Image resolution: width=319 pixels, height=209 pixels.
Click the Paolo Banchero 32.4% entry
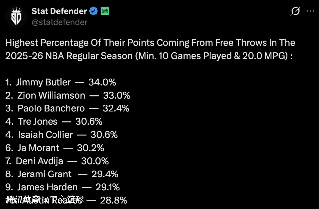(x=67, y=108)
